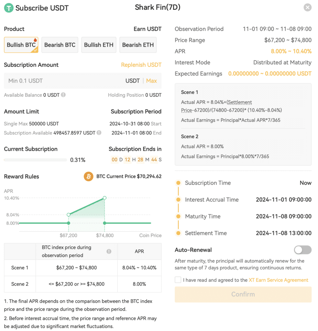Click the Bitcoin icon beside current price
This screenshot has width=318, height=331.
(88, 176)
